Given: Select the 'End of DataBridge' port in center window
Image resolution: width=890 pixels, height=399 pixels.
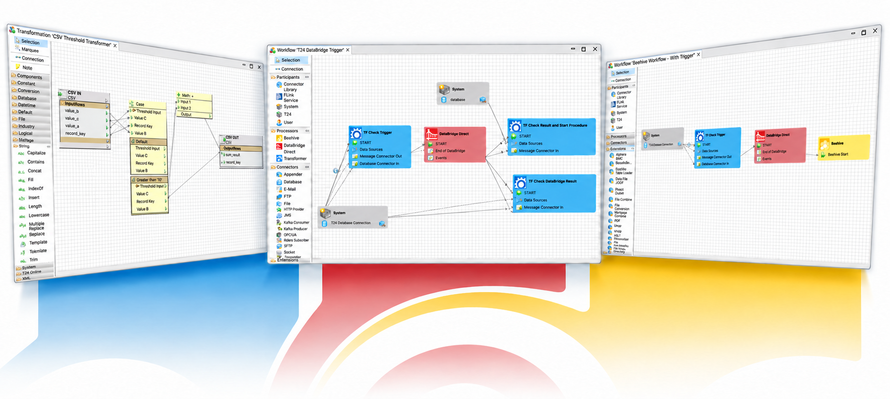Looking at the screenshot, I should point(450,151).
